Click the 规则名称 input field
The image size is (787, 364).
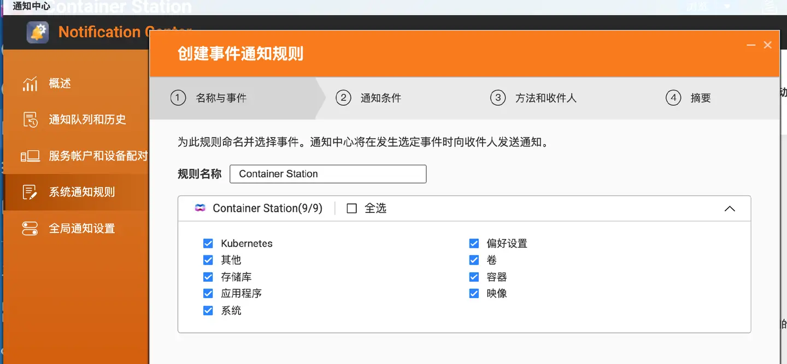coord(328,174)
